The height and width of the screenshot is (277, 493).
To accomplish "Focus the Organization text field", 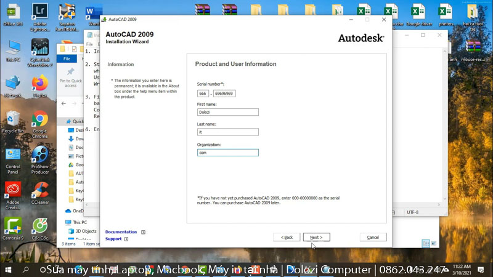I will (x=227, y=152).
